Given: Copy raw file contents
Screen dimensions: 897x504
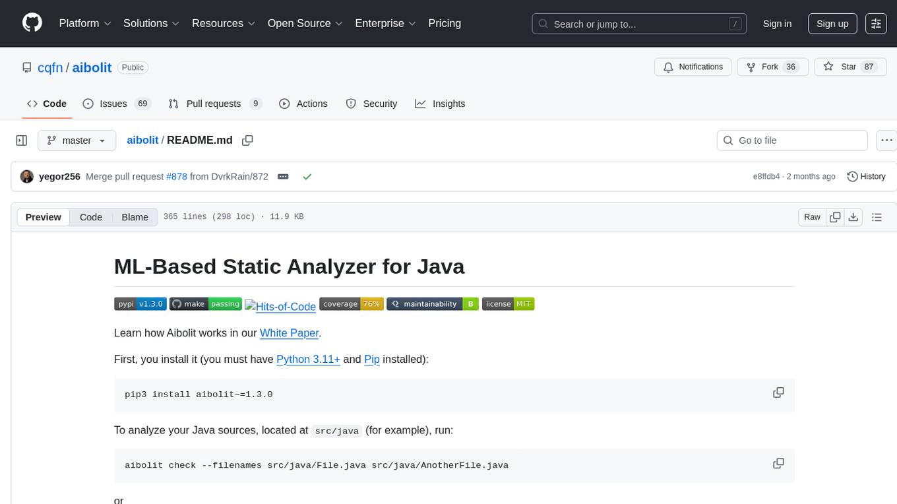Looking at the screenshot, I should coord(835,217).
